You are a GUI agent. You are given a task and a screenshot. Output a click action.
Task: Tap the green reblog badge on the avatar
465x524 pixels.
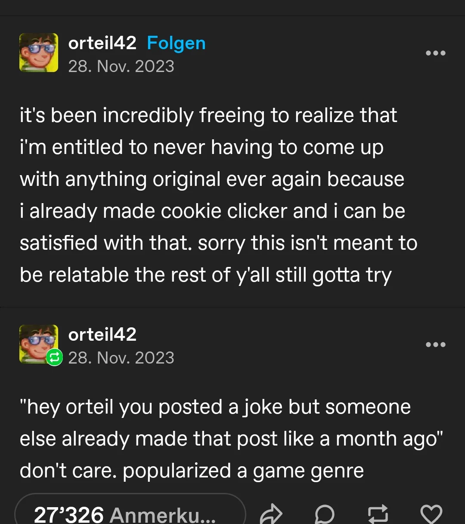(x=55, y=358)
